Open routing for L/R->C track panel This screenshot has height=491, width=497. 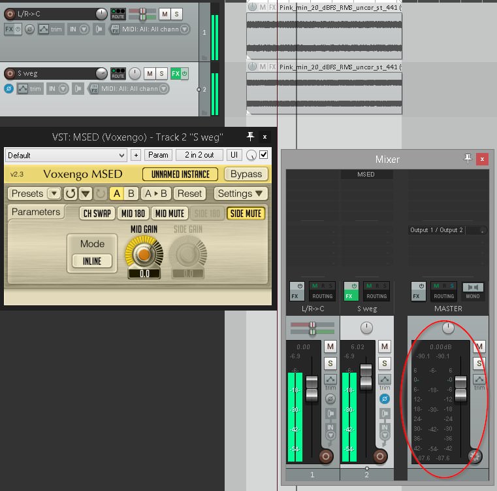tap(118, 14)
